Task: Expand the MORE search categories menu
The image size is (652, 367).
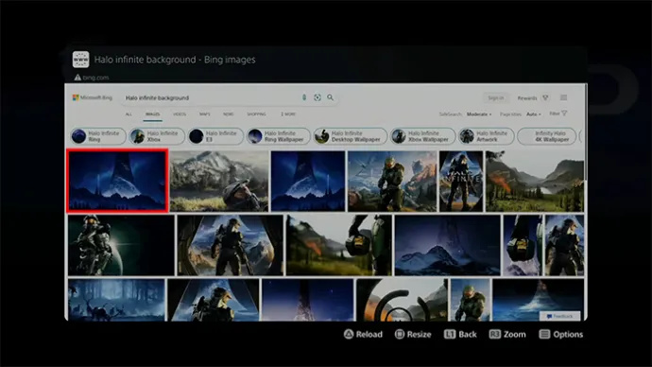Action: [288, 114]
